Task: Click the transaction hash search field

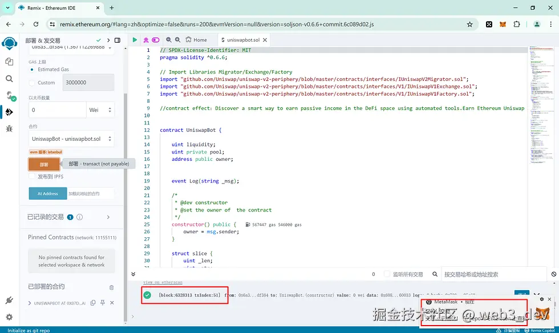Action: pos(494,274)
